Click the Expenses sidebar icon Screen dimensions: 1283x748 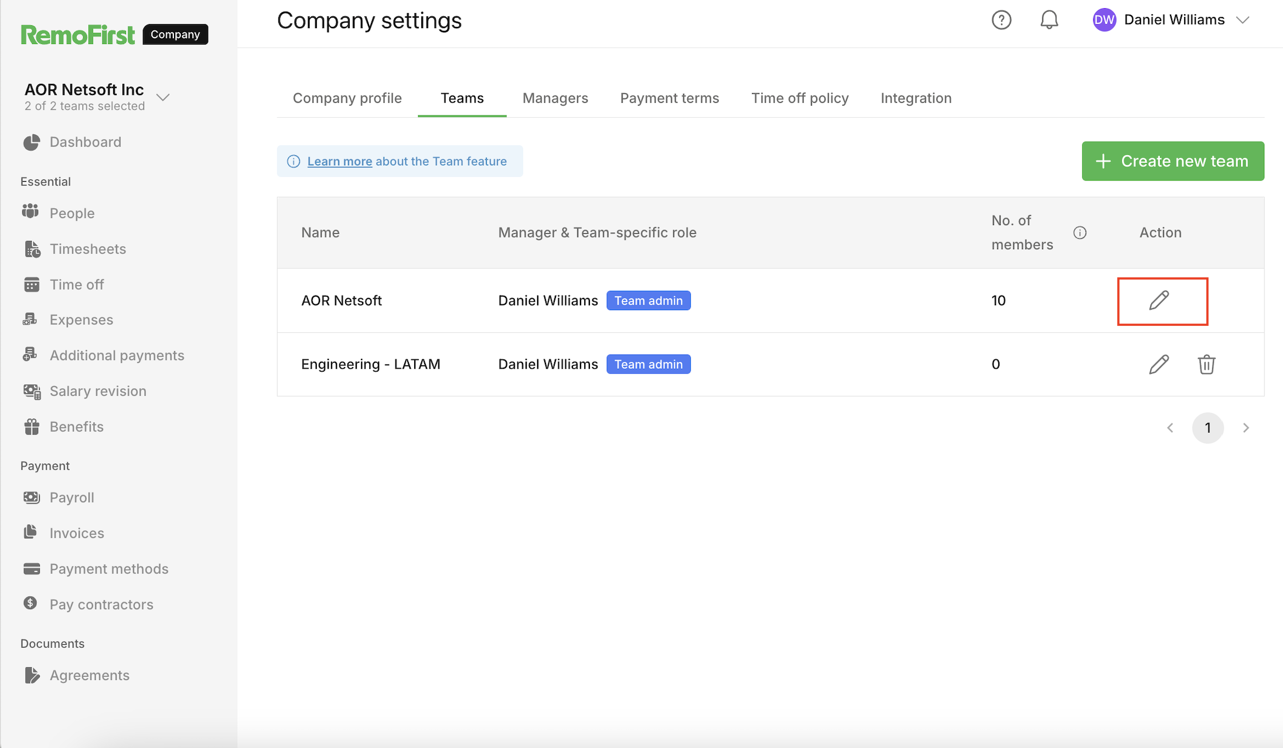[x=30, y=319]
